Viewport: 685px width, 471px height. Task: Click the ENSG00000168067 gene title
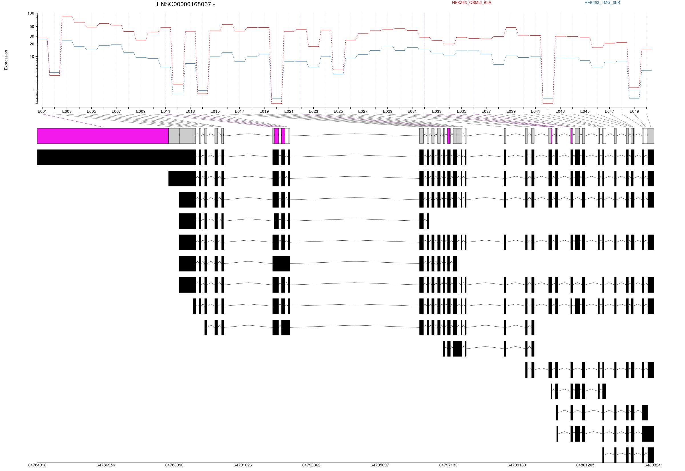(186, 4)
